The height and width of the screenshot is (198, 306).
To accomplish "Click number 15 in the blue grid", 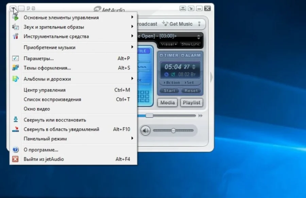I will 147,101.
